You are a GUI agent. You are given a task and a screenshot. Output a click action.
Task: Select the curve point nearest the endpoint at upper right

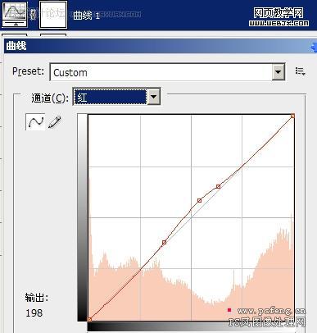(218, 186)
